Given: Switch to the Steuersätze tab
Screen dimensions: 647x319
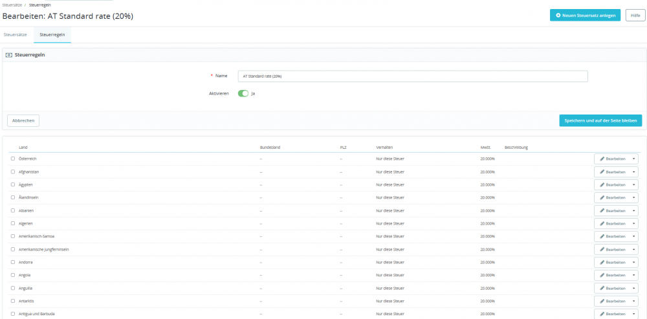Looking at the screenshot, I should point(16,35).
